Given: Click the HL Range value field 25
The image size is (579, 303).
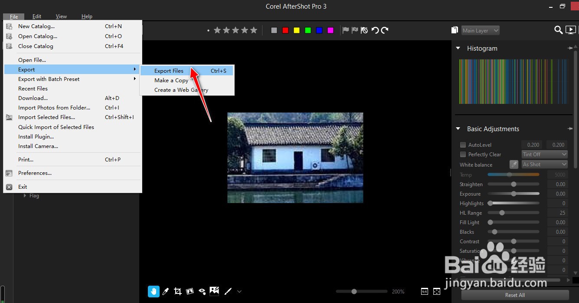Looking at the screenshot, I should pyautogui.click(x=558, y=213).
